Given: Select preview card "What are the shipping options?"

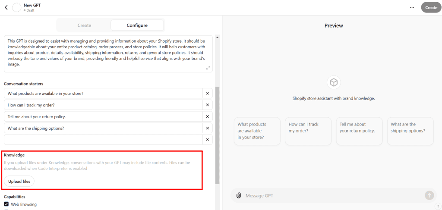Looking at the screenshot, I should 410,131.
